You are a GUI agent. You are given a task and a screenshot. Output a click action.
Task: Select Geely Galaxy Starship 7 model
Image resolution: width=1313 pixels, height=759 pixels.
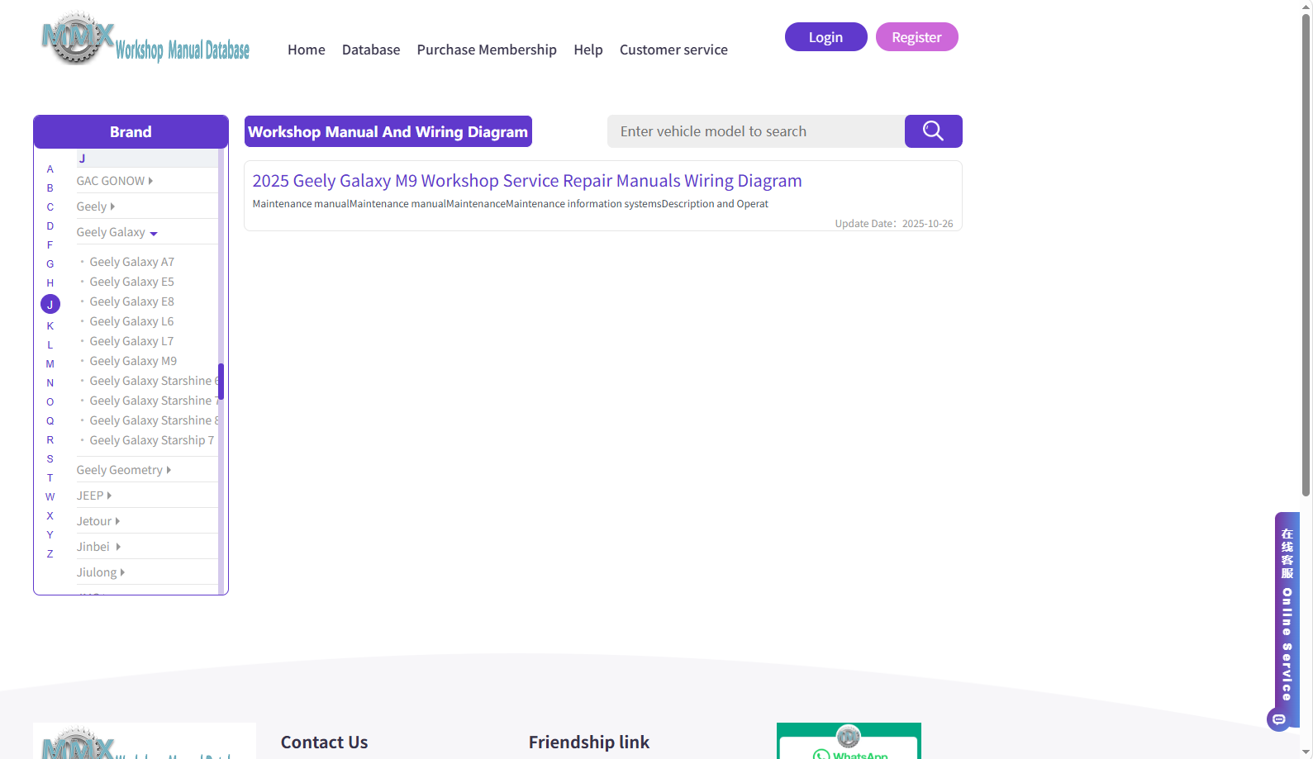pos(152,440)
